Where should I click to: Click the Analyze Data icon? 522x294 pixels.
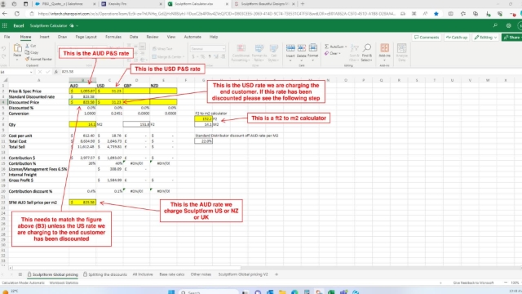point(402,48)
